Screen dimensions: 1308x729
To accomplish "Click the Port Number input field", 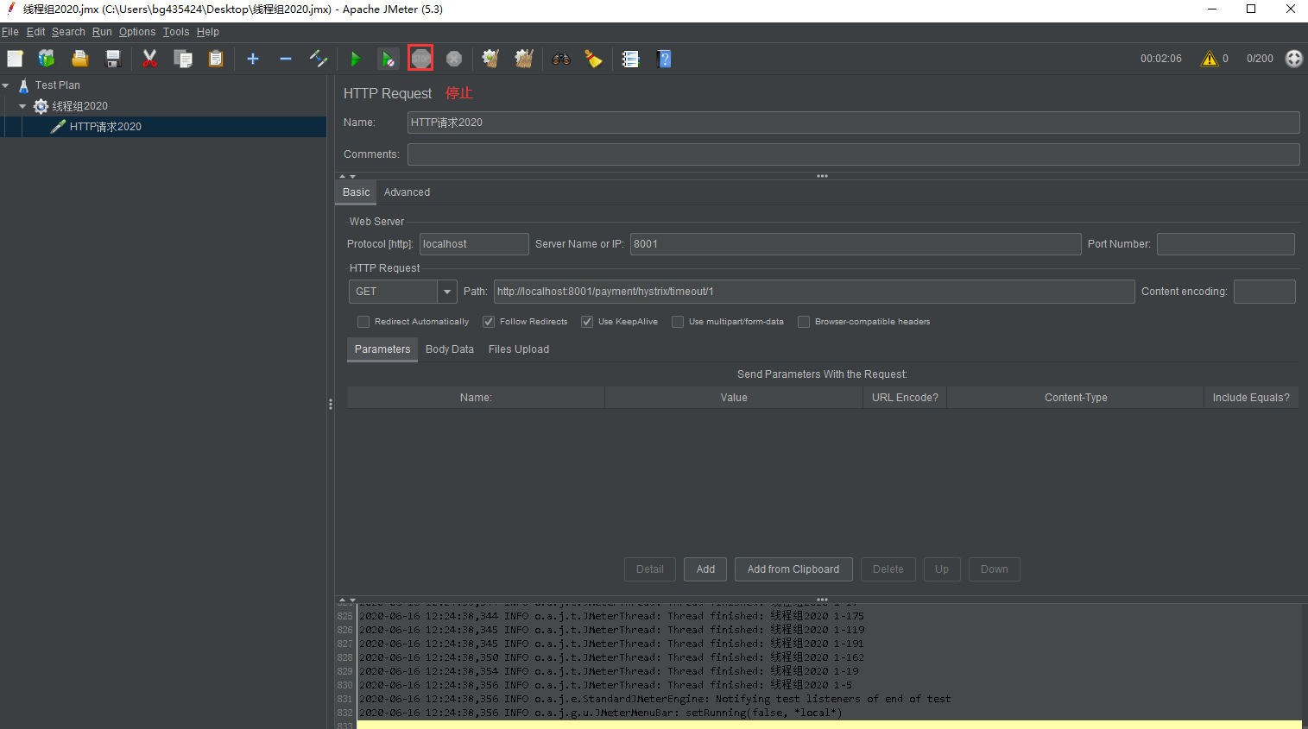I will [1226, 244].
